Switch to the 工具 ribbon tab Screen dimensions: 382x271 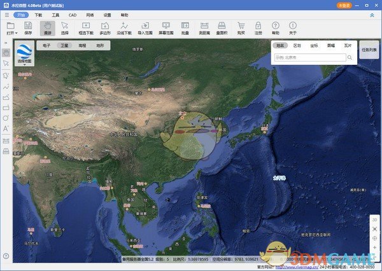(55, 15)
